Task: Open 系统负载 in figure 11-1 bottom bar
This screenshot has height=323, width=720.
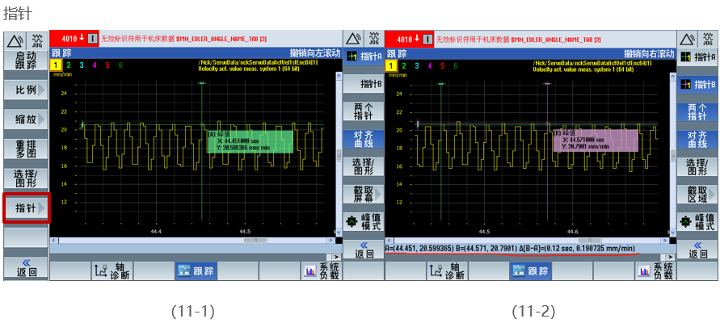Action: click(322, 271)
